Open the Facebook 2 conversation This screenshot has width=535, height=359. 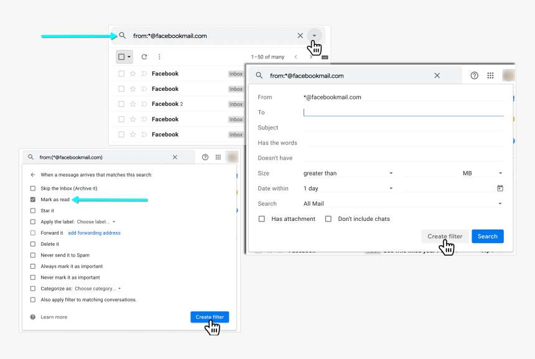coord(167,104)
